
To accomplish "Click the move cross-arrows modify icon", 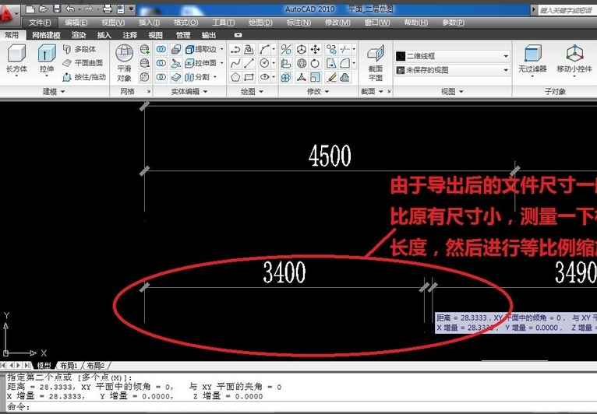I will pos(315,49).
